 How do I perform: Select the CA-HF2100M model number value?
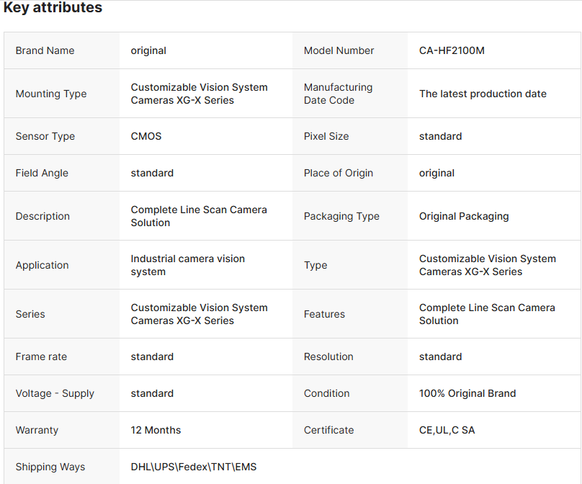tap(452, 50)
